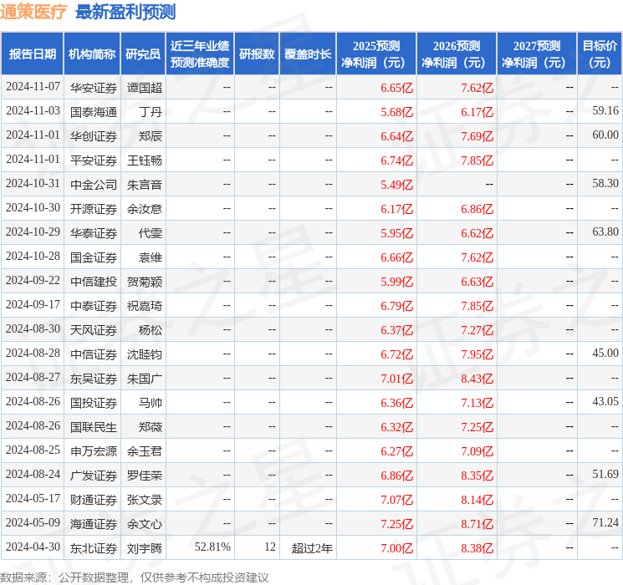Click the 华泰证券 institution cell
The height and width of the screenshot is (585, 623).
94,232
